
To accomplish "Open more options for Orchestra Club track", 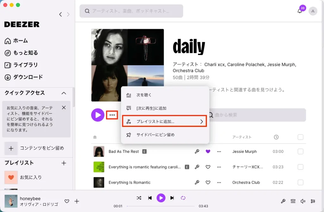I will [219, 183].
